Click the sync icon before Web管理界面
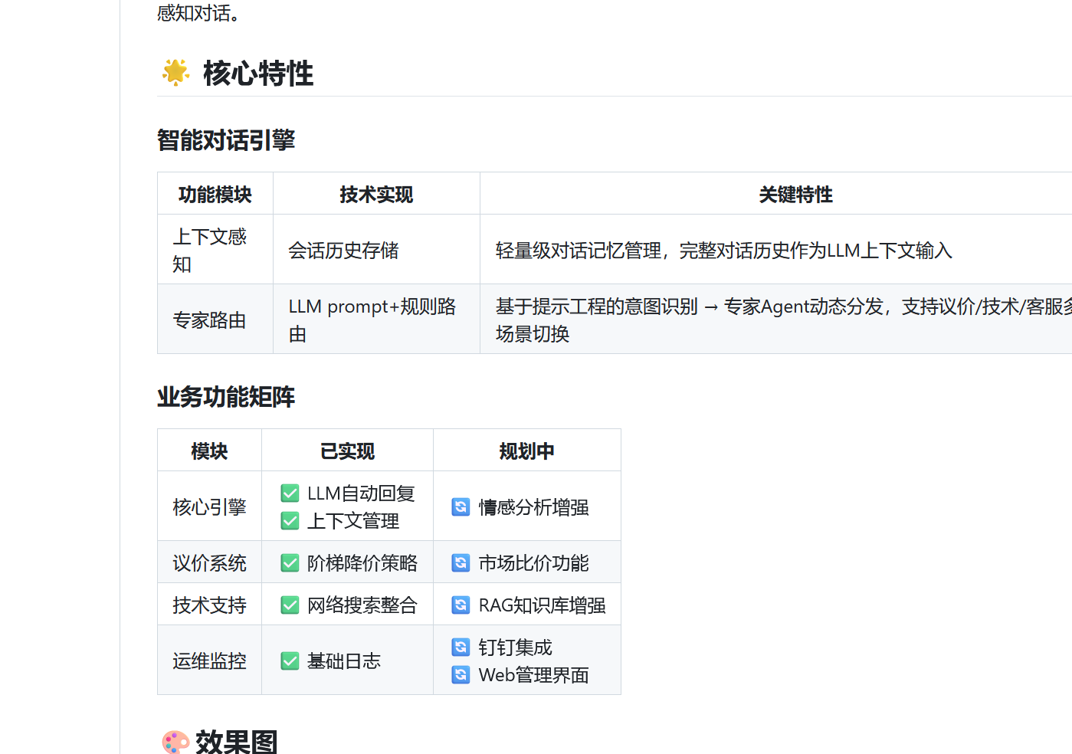Screen dimensions: 1072x754 click(x=461, y=675)
